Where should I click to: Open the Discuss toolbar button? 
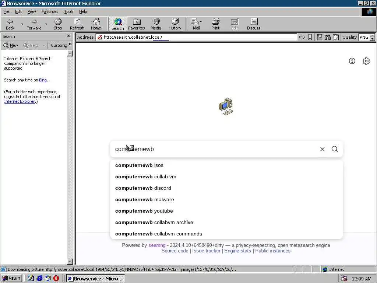[x=253, y=24]
